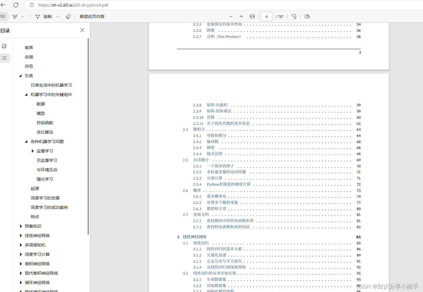This screenshot has height=292, width=423.
Task: Open 深度学习的发展 outline entry
Action: (45, 198)
